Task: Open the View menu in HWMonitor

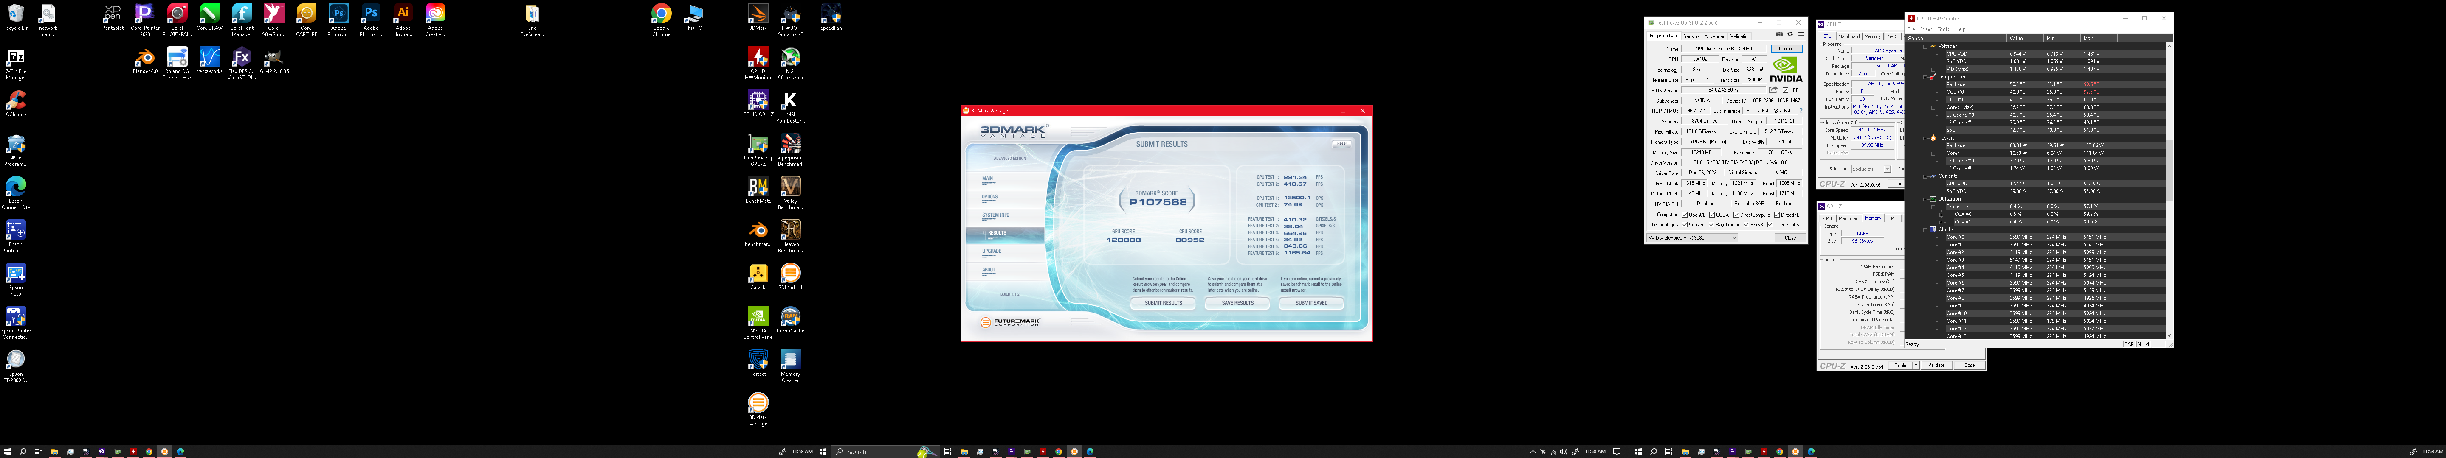Action: 1927,29
